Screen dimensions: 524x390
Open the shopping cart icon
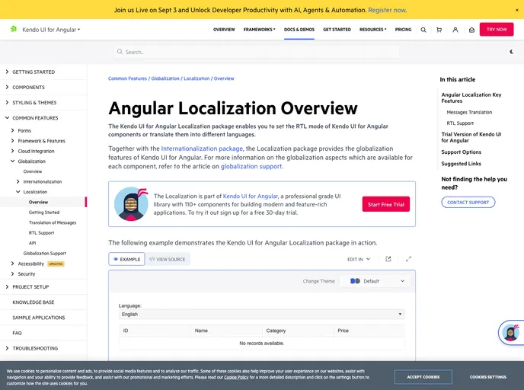tap(439, 30)
